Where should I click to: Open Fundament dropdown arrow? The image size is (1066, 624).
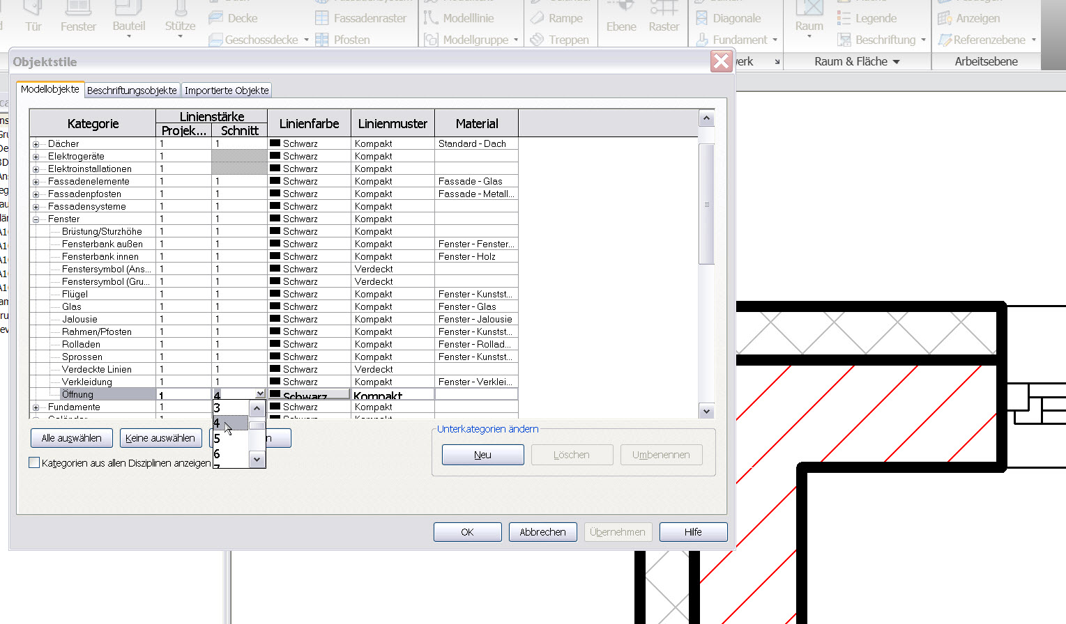tap(775, 40)
